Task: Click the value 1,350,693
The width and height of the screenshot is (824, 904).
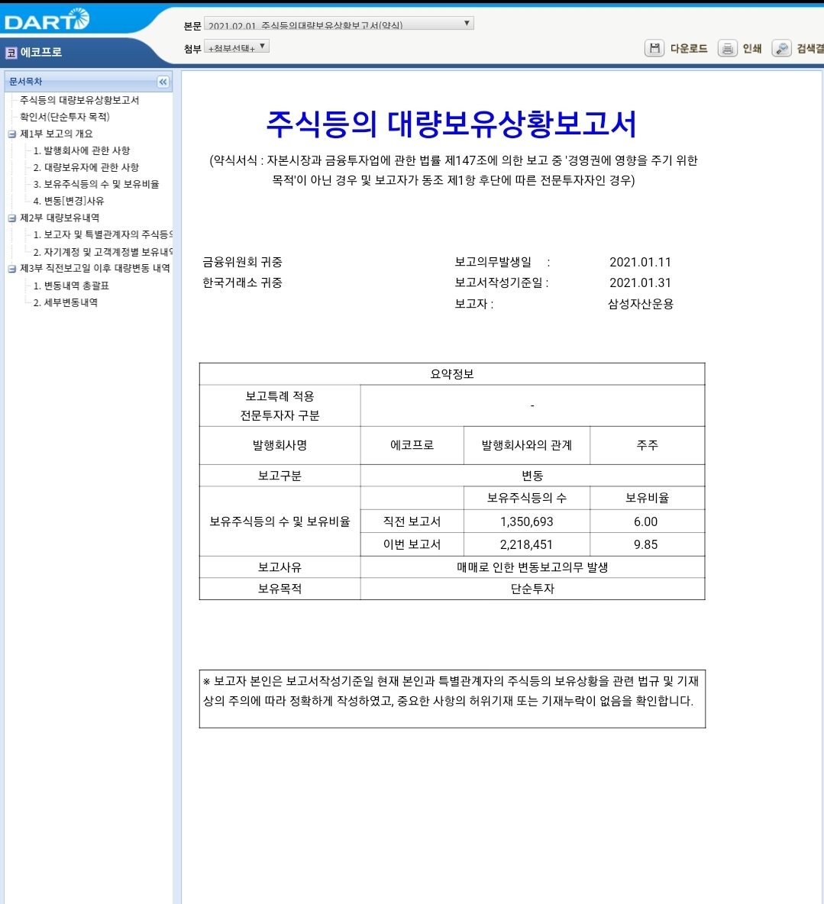Action: point(526,521)
